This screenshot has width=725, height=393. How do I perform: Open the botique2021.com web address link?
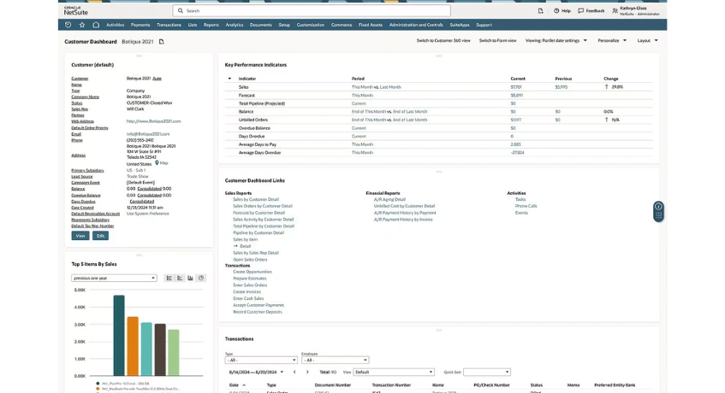pyautogui.click(x=153, y=121)
